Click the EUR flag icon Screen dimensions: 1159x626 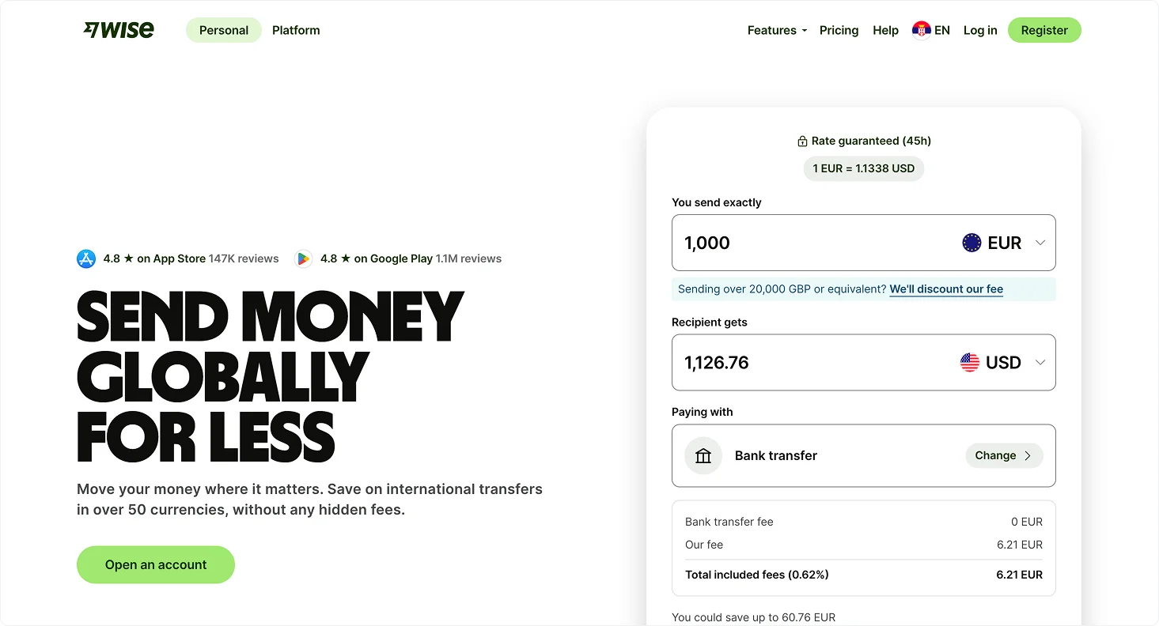coord(972,243)
